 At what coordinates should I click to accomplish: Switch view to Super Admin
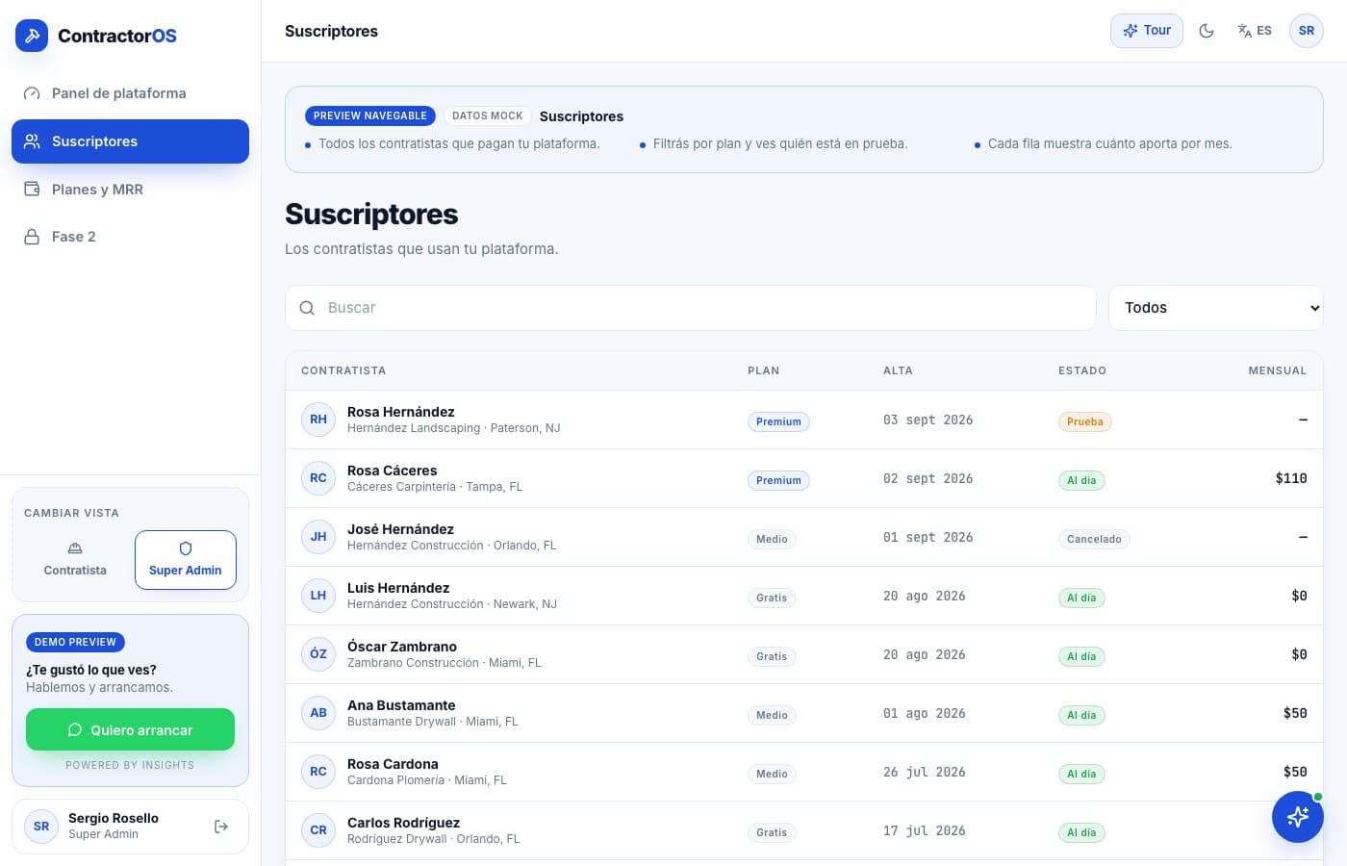point(186,560)
